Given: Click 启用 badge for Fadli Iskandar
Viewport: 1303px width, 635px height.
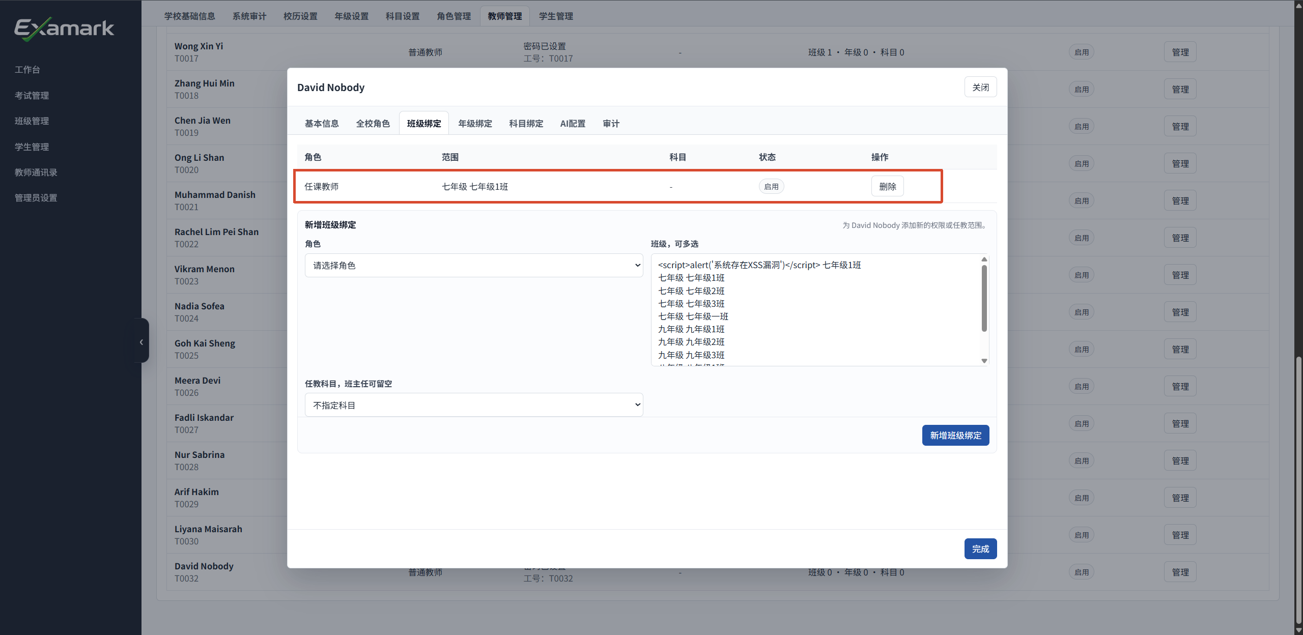Looking at the screenshot, I should pos(1082,423).
